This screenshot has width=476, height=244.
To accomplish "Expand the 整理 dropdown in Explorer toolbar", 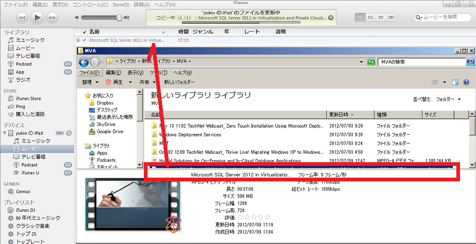I will pos(90,82).
